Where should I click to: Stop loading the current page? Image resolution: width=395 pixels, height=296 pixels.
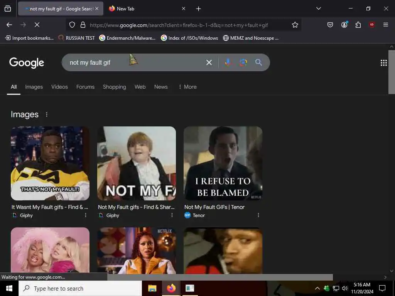click(x=37, y=25)
